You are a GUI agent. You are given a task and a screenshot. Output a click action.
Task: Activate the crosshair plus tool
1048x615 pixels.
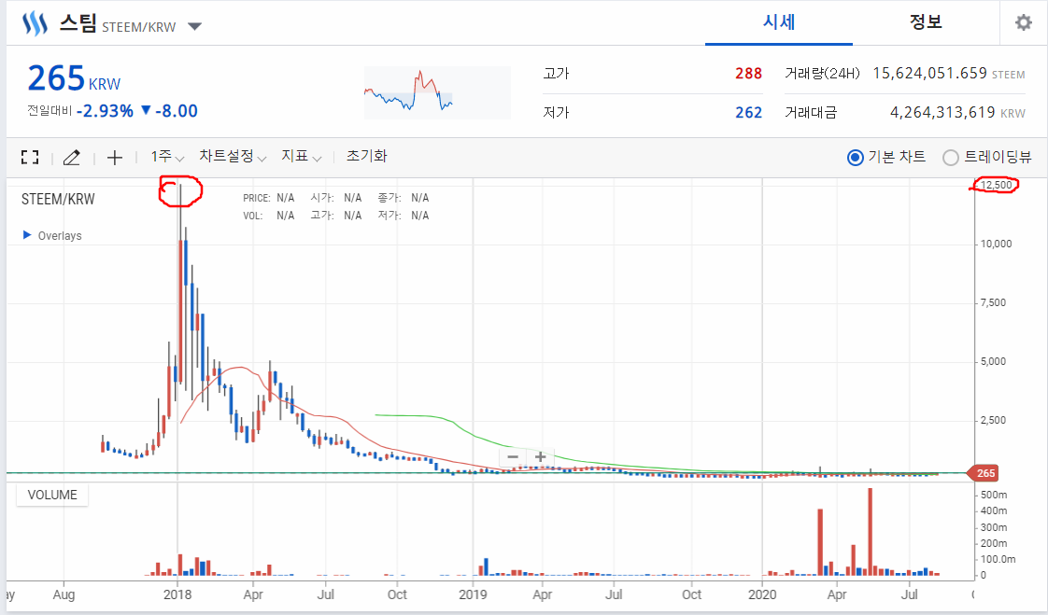(115, 158)
